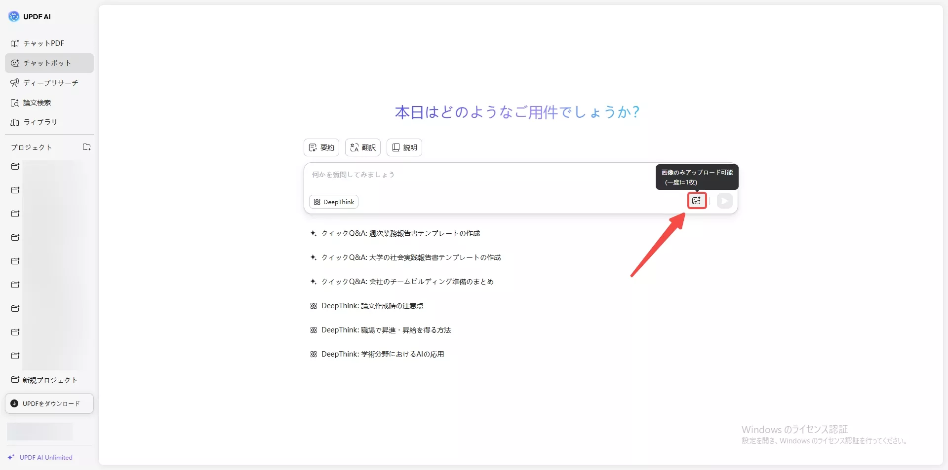Click the 説明 quick action button
Screen dimensions: 948x470
(x=404, y=147)
